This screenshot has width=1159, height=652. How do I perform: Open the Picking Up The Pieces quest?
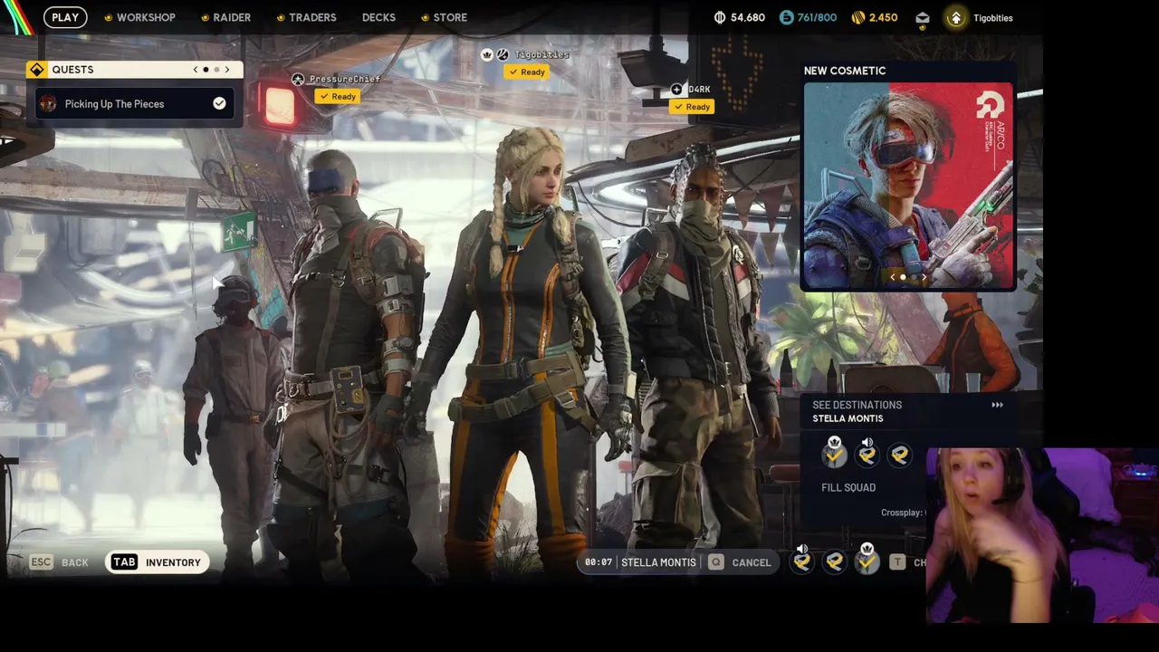pos(134,104)
